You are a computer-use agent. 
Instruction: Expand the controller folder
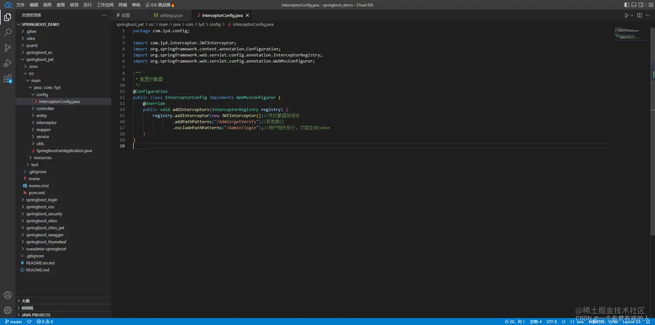(64, 108)
